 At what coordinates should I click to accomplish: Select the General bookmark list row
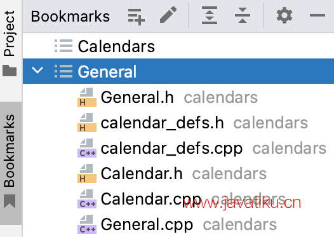tap(178, 71)
